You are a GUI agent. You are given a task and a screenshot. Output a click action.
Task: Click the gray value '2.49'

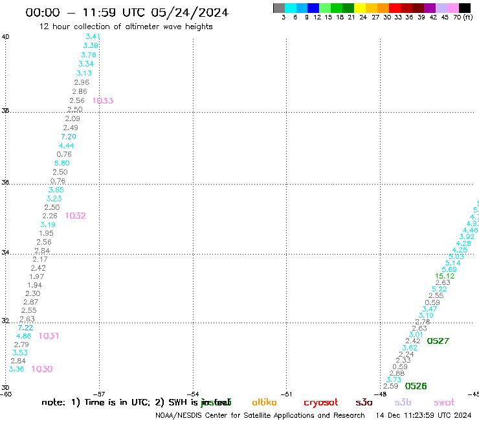(71, 128)
